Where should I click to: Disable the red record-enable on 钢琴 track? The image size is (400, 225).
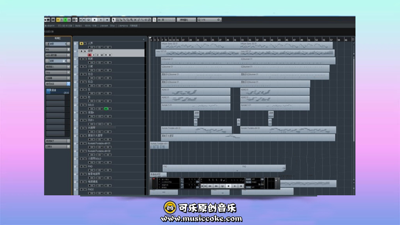coord(89,55)
